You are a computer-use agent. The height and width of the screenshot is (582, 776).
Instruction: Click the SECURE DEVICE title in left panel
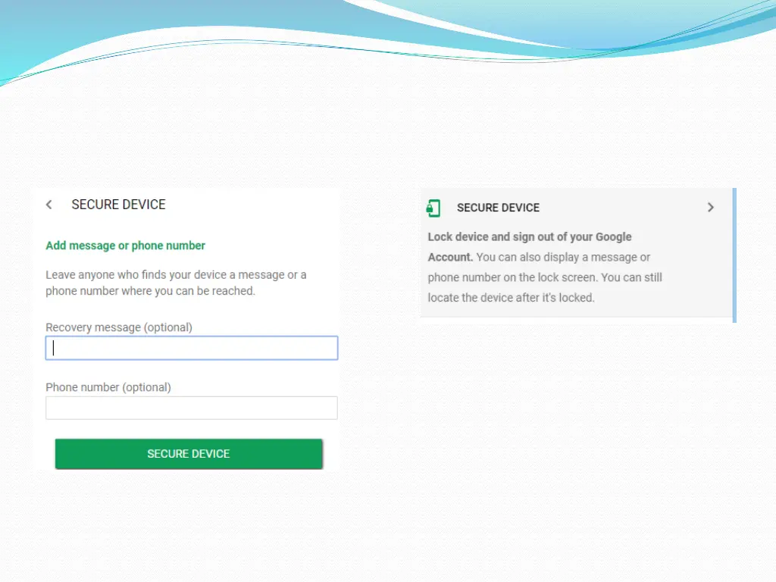pyautogui.click(x=118, y=205)
